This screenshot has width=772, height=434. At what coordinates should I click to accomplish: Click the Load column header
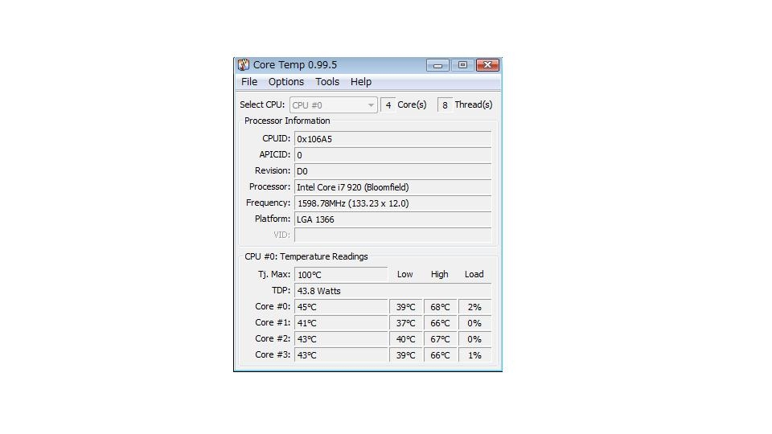[474, 274]
